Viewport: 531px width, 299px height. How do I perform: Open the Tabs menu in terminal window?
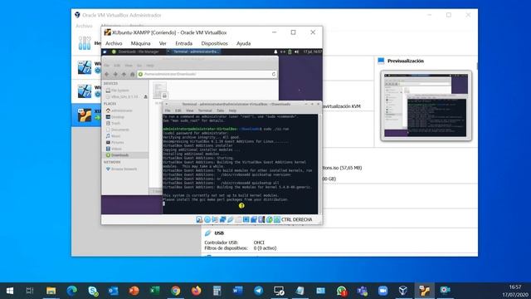(x=221, y=110)
